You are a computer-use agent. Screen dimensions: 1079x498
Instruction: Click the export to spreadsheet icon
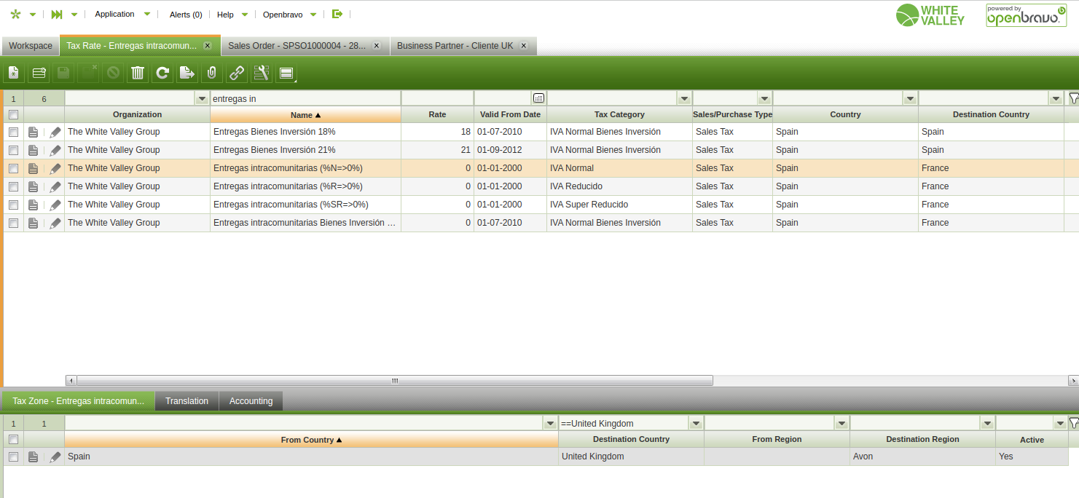(x=187, y=73)
